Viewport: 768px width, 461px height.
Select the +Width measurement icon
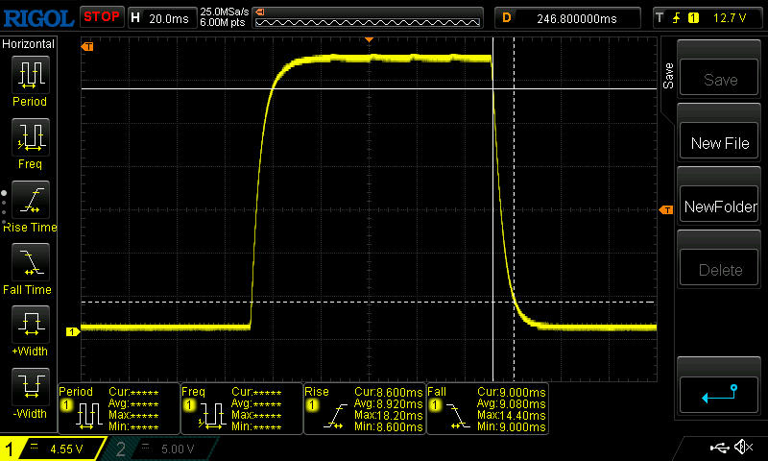pos(29,327)
